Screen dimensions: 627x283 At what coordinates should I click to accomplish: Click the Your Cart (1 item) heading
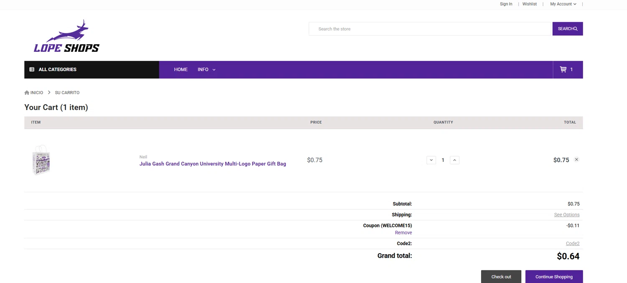(56, 107)
